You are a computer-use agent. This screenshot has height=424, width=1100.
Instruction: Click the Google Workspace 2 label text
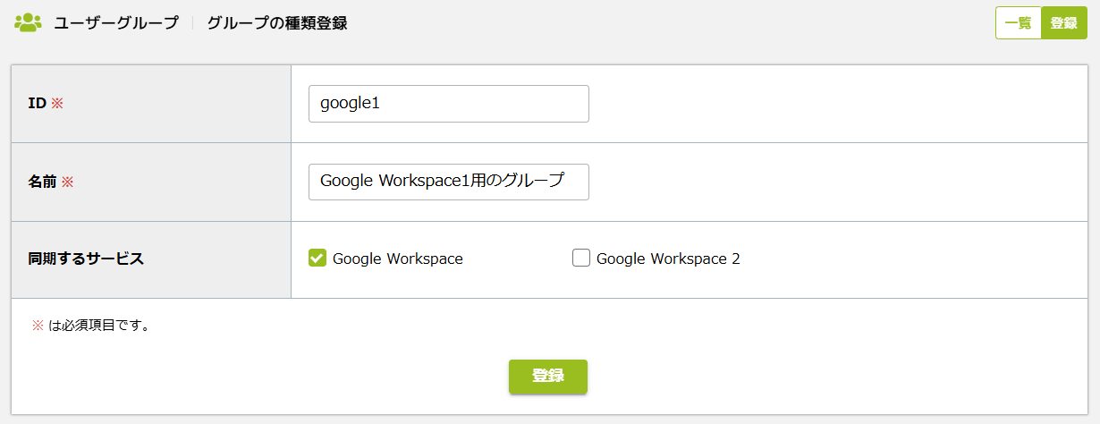[668, 259]
